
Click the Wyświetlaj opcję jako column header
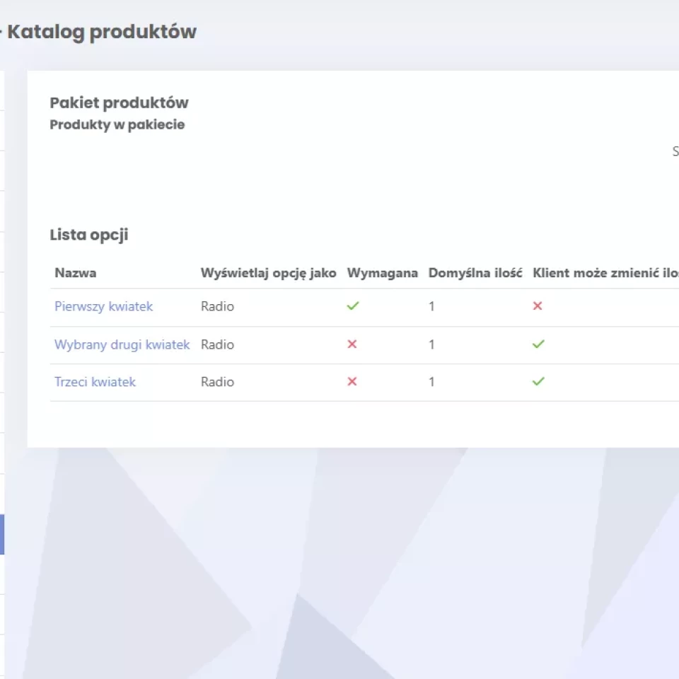268,273
